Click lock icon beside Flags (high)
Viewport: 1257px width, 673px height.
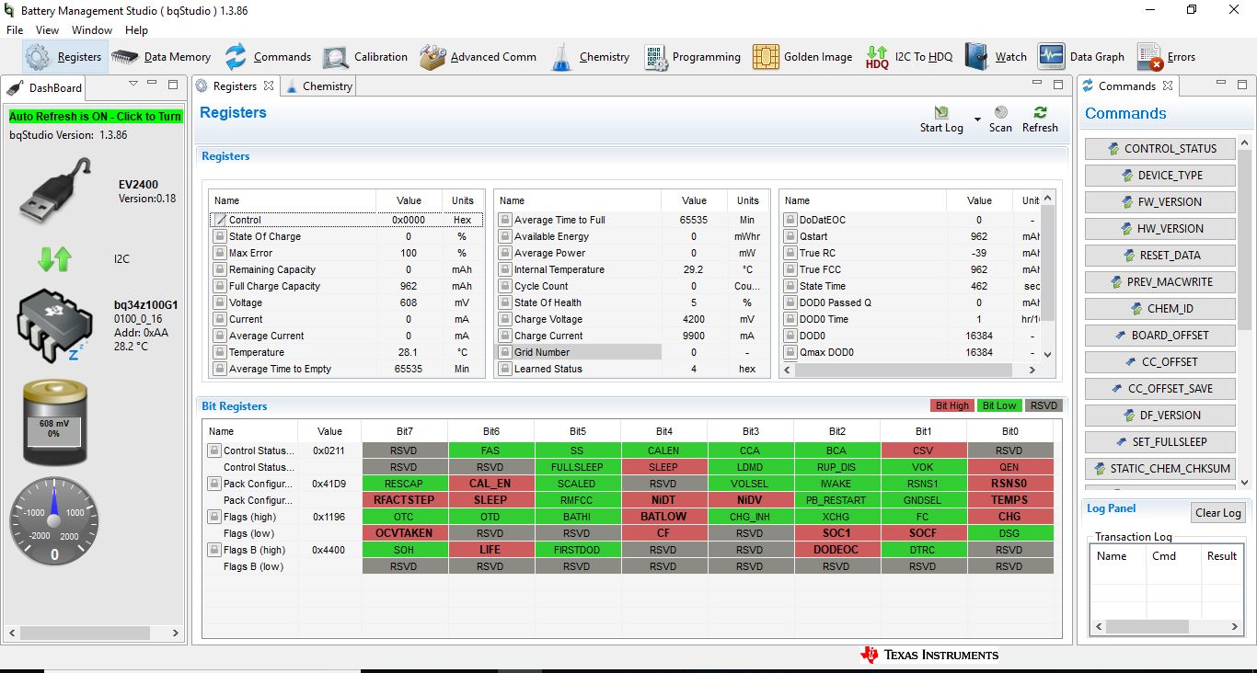click(x=213, y=517)
